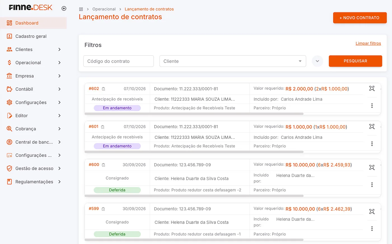Copy contract code #600 icon
Image resolution: width=392 pixels, height=244 pixels.
103,165
